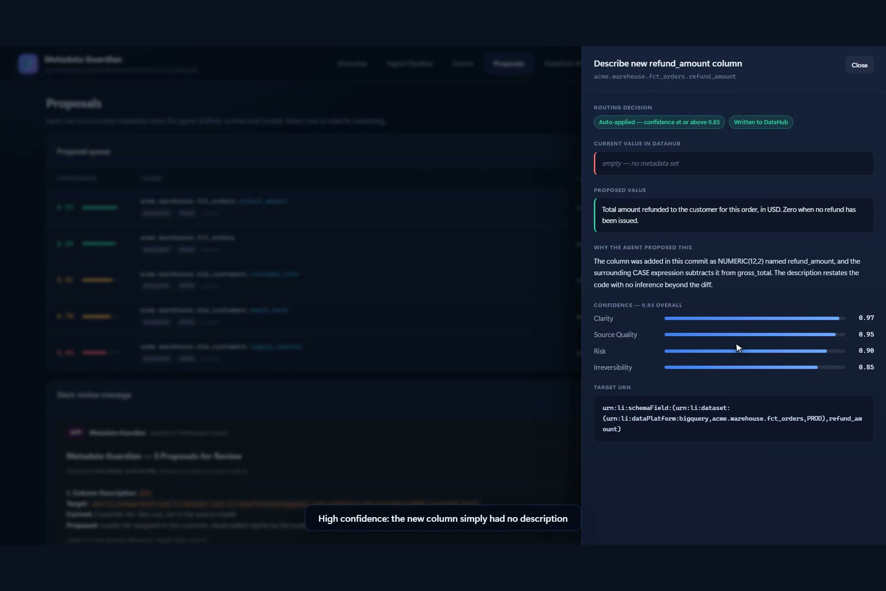Click the Metadata Guardian app logo icon
The width and height of the screenshot is (886, 591).
click(x=28, y=64)
